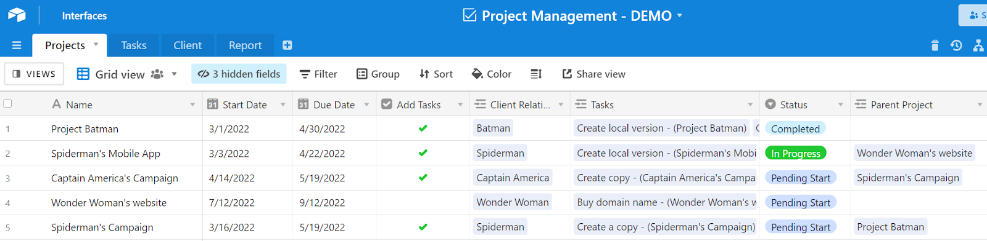
Task: Open the Grid view options dropdown
Action: click(175, 74)
